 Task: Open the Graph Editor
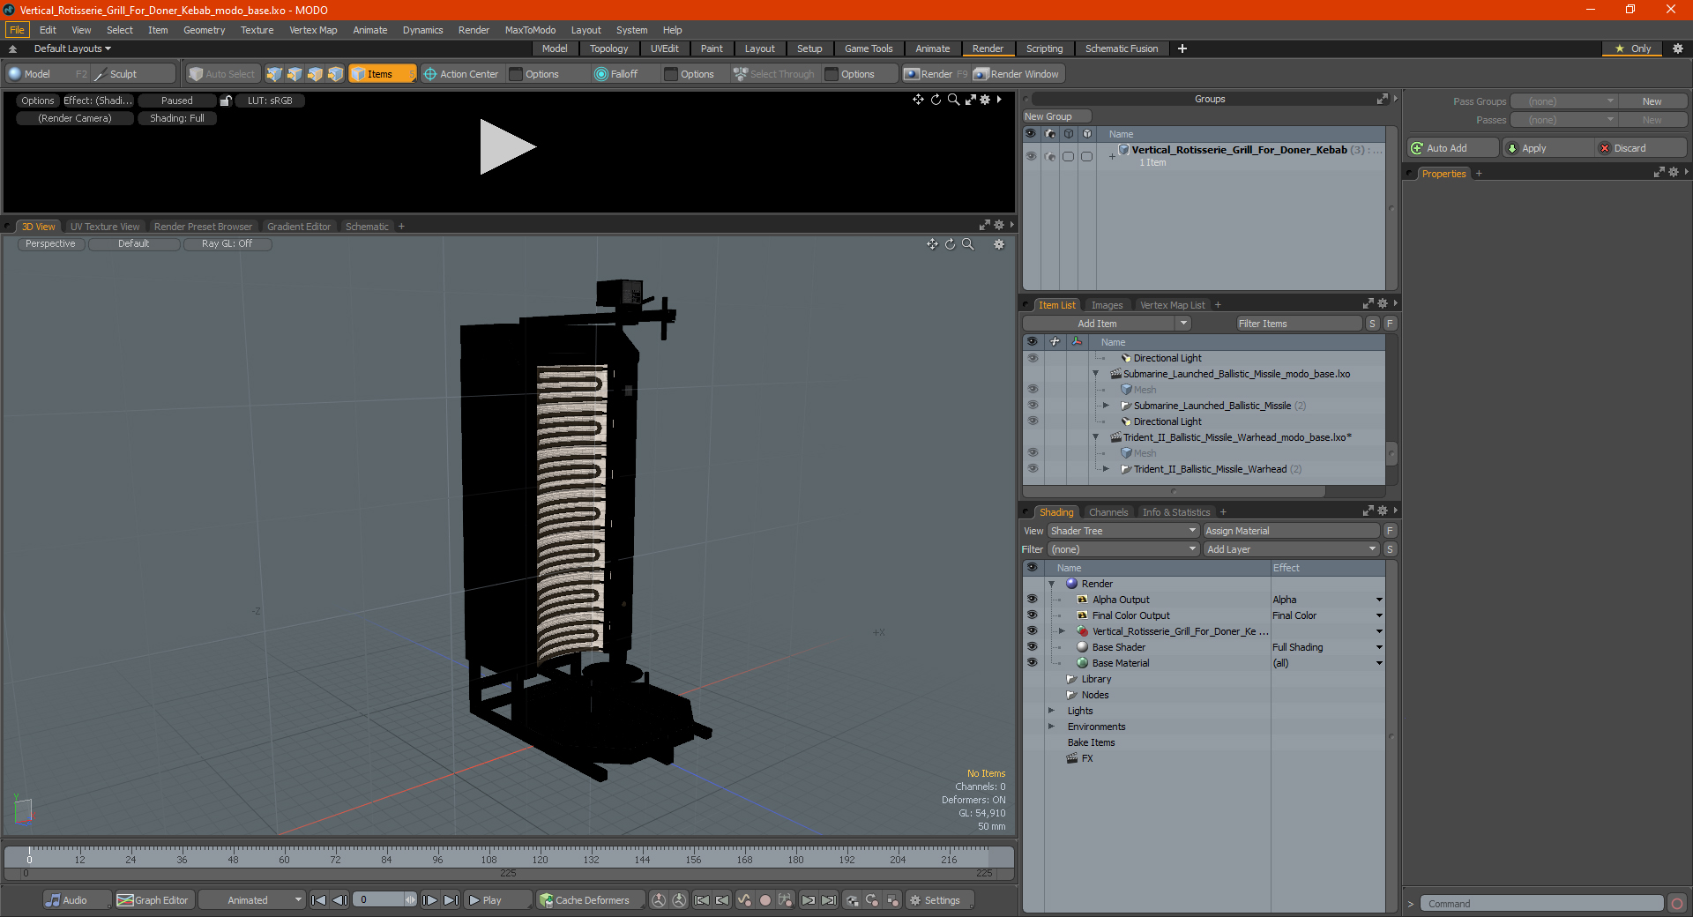click(x=153, y=900)
